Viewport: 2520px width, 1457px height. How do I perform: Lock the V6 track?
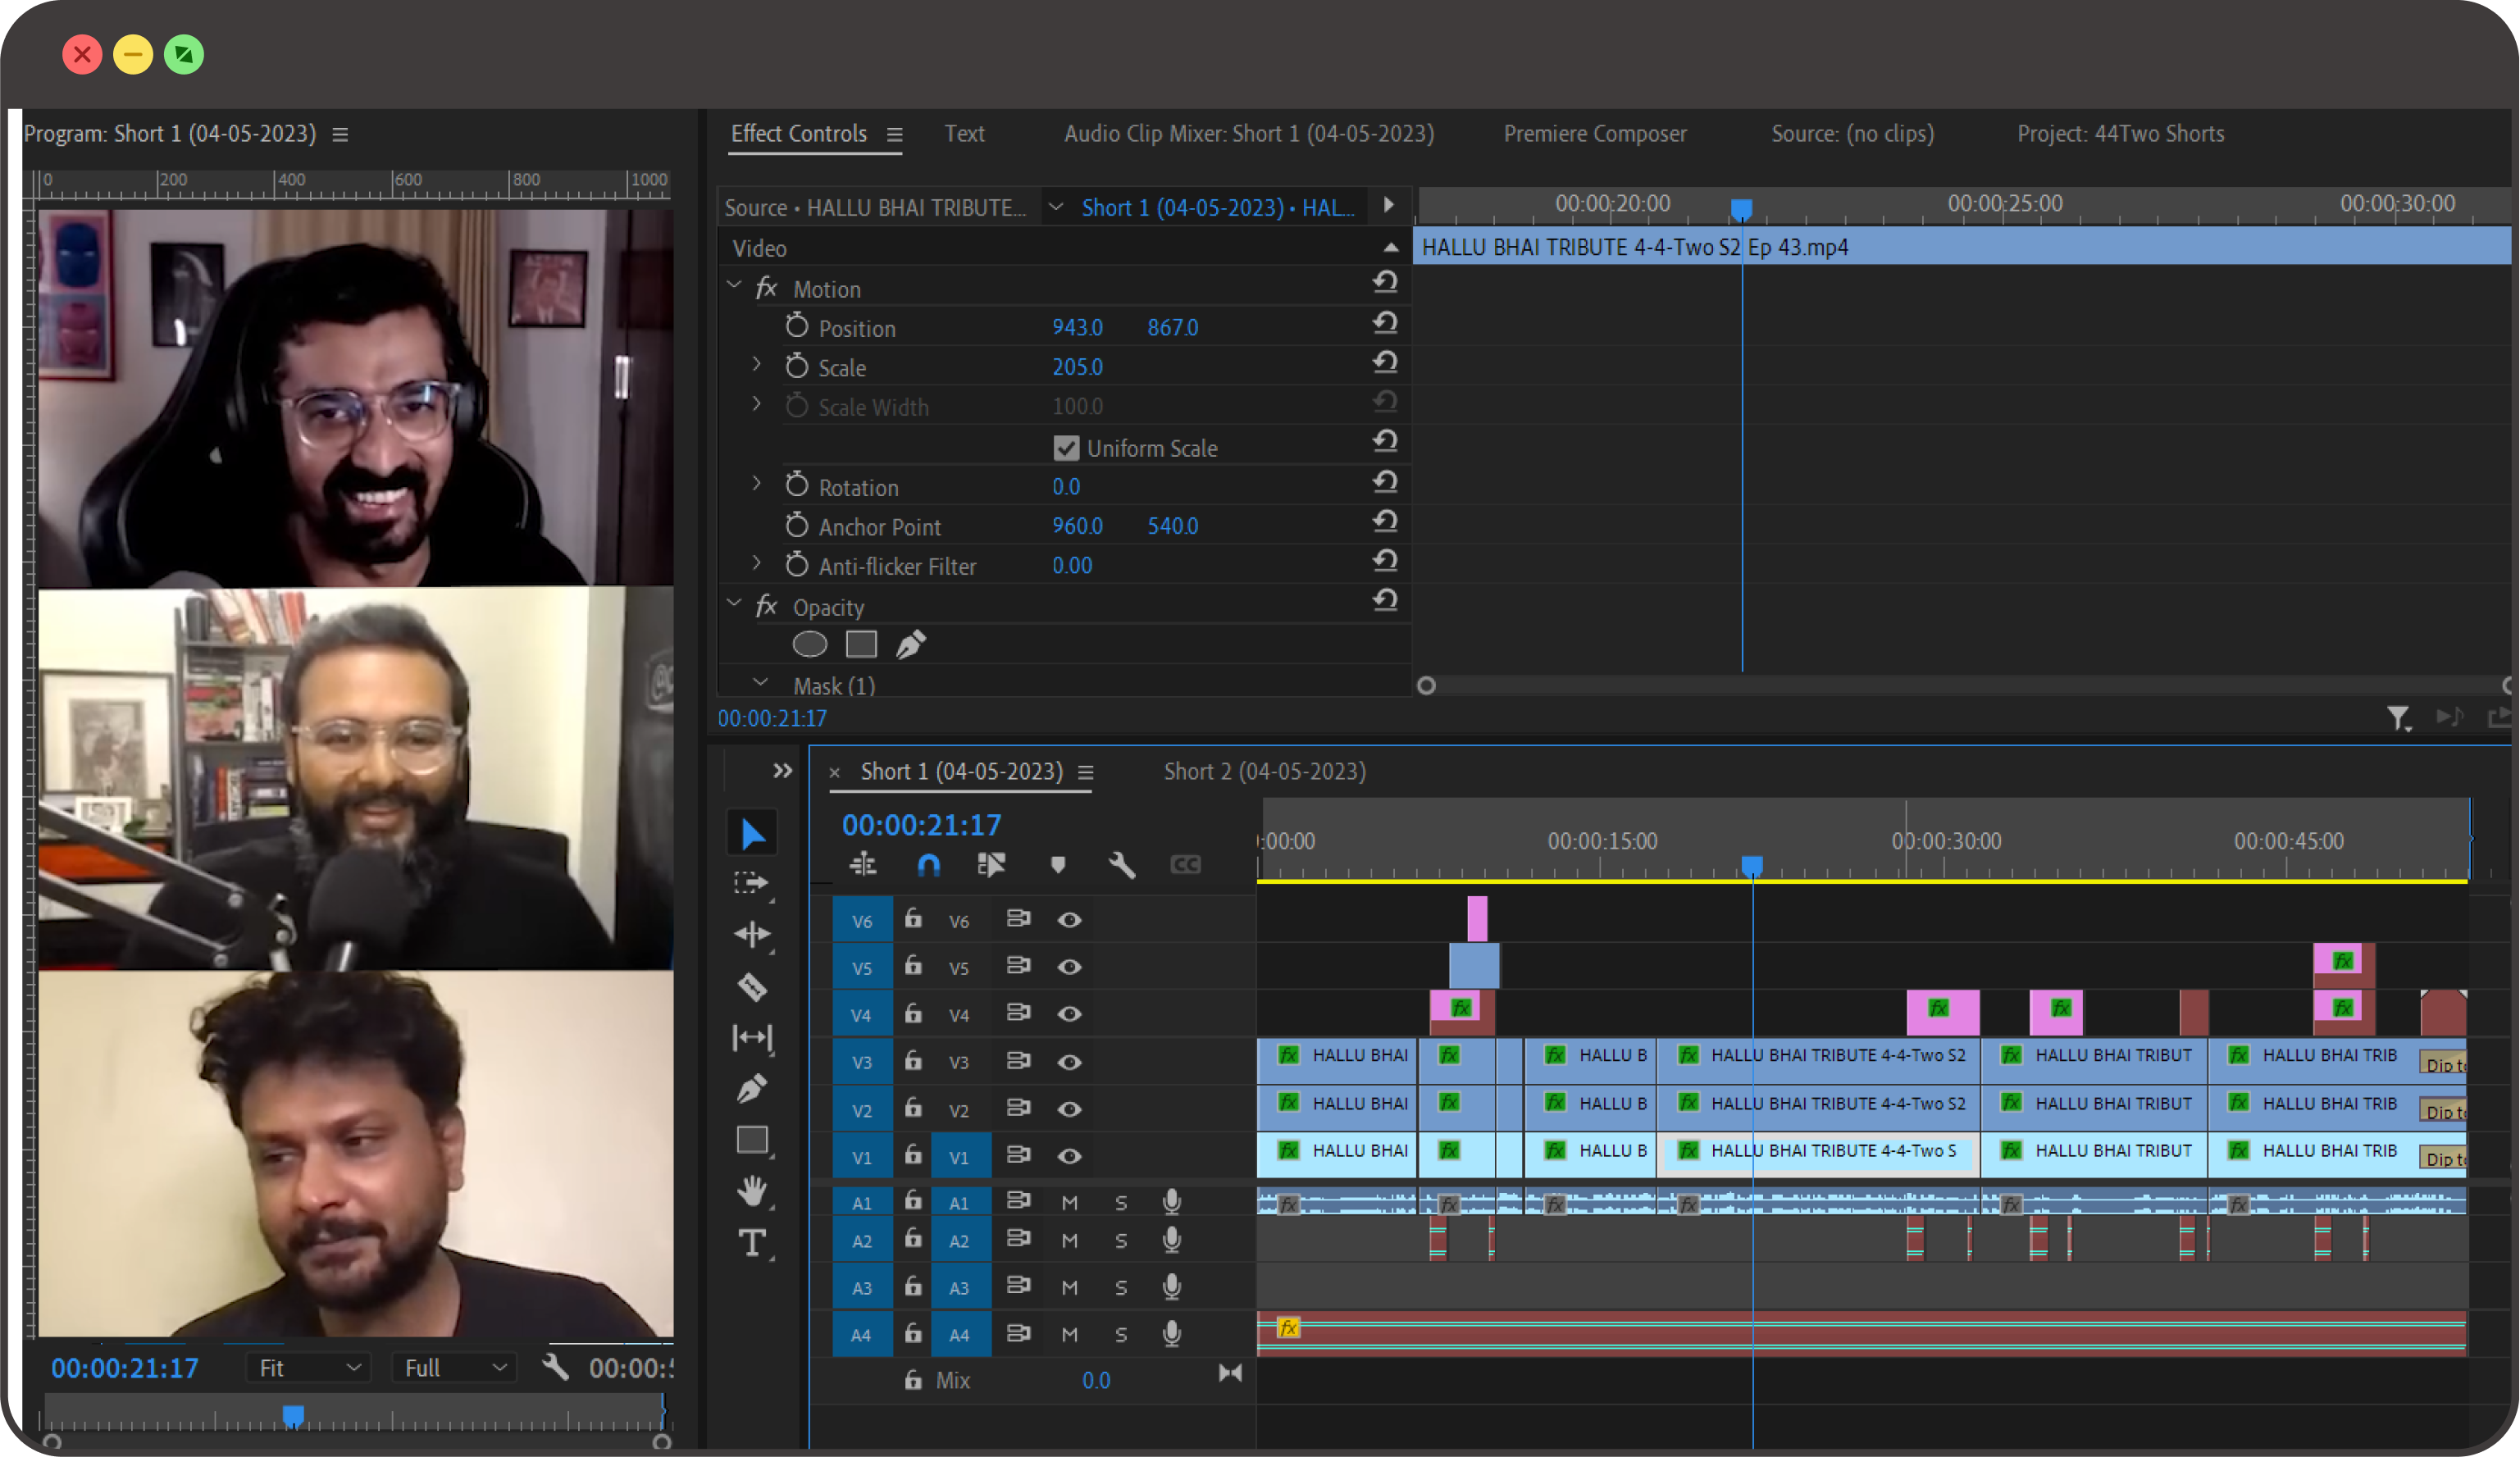(x=914, y=919)
